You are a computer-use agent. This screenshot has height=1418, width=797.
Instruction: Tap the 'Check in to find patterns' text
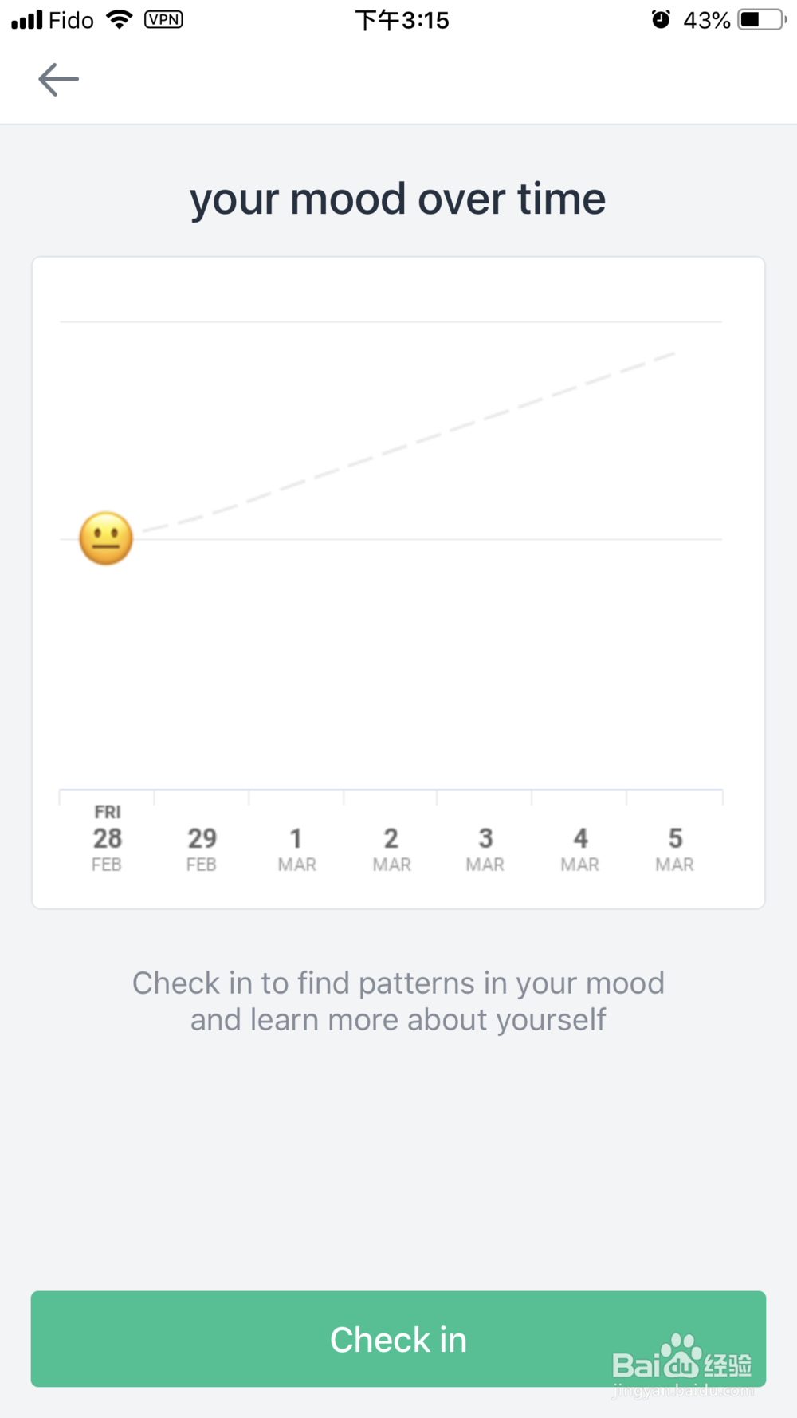click(398, 1001)
